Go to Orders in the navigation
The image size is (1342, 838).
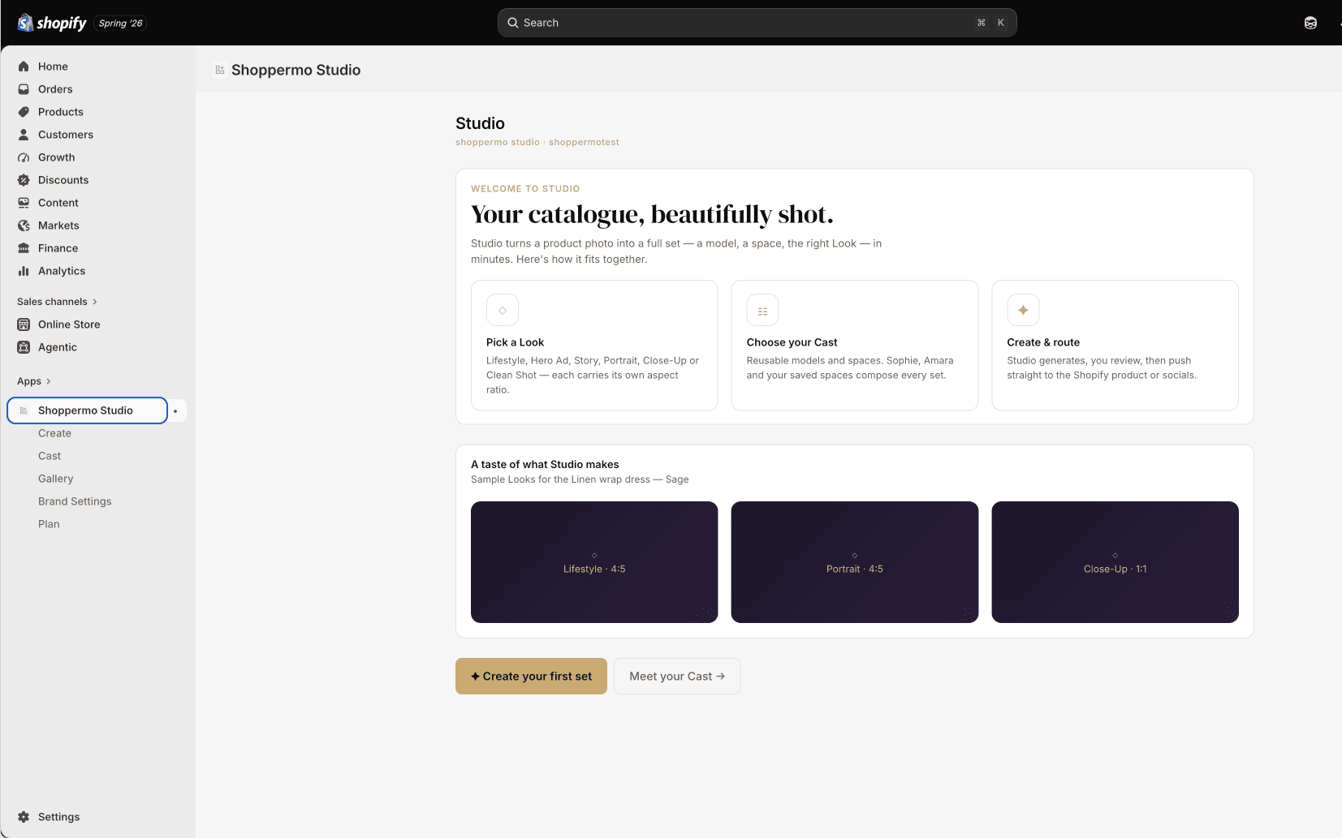coord(55,89)
